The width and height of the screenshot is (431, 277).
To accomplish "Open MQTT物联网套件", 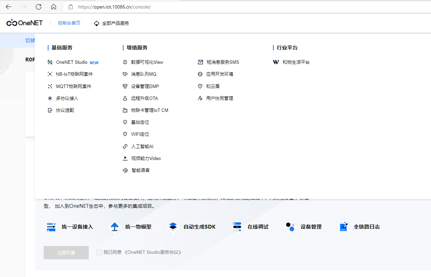I will tap(74, 86).
